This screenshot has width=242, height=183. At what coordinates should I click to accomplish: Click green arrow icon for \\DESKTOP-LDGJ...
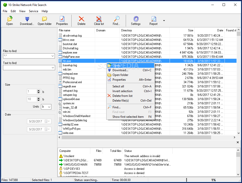click(x=61, y=160)
